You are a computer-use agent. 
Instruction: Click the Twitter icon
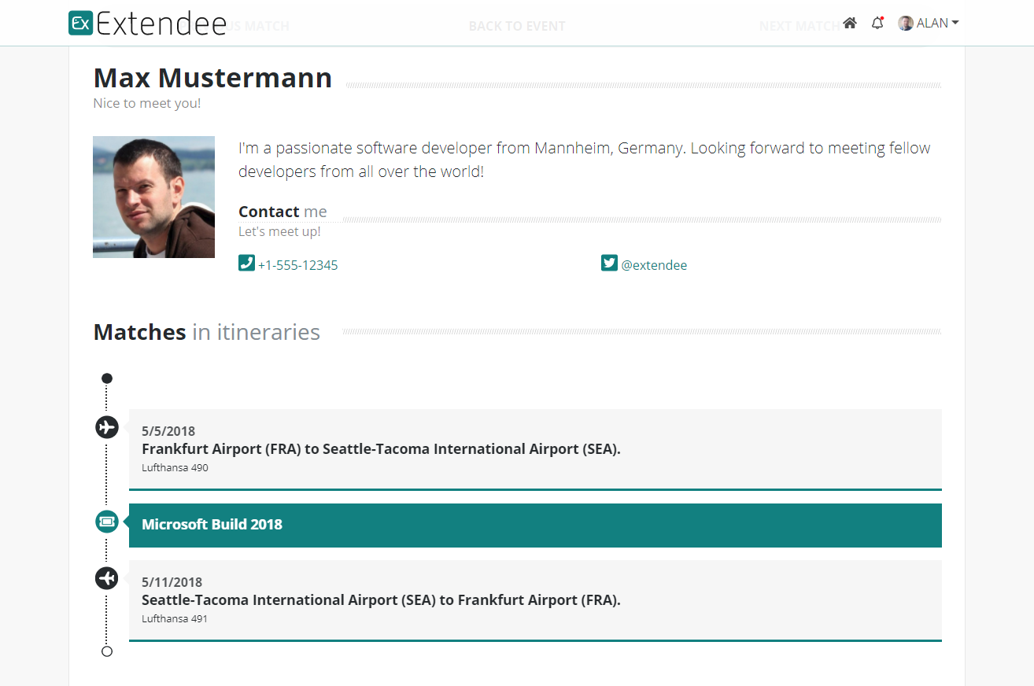click(x=609, y=263)
